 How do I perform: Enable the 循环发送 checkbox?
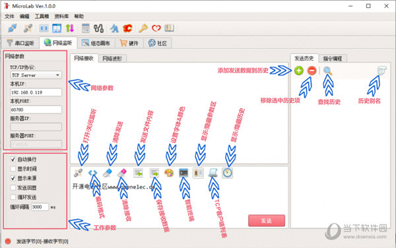pyautogui.click(x=13, y=197)
